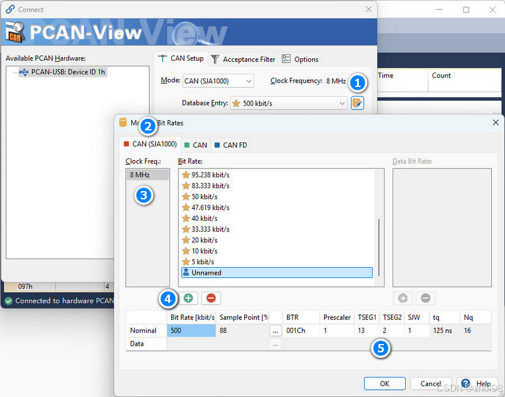505x397 pixels.
Task: Close the Connect dialog
Action: coord(369,9)
